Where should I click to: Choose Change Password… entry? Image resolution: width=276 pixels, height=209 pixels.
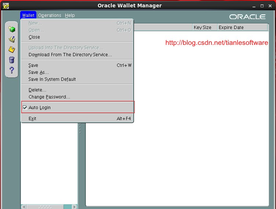coord(77,97)
